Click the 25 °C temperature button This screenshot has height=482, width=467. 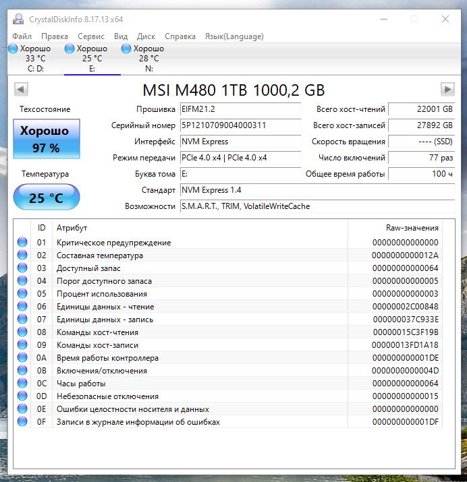pyautogui.click(x=47, y=197)
